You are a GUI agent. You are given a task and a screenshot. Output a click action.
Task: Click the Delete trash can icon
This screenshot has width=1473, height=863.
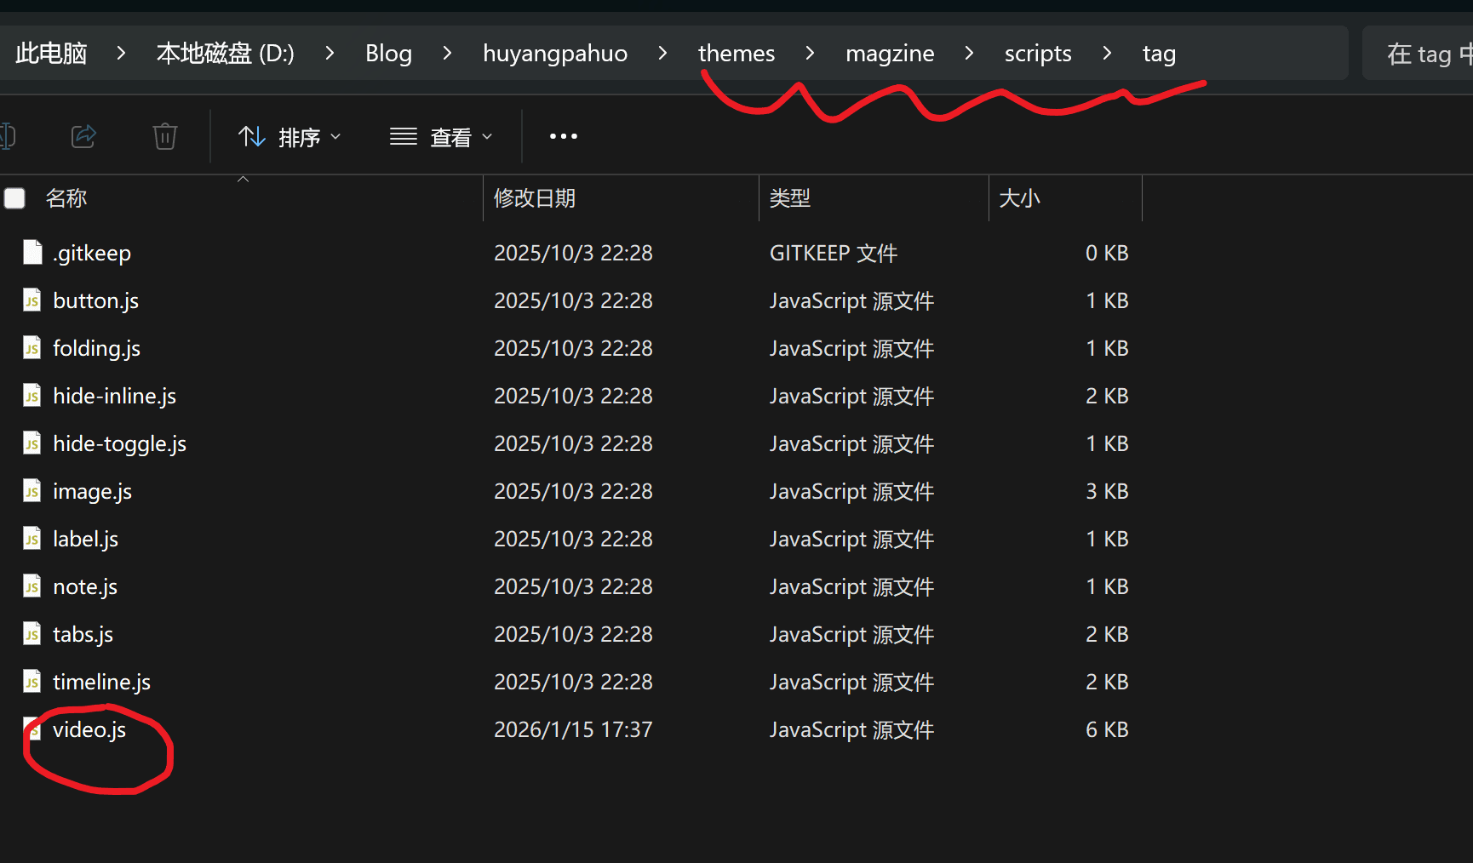165,136
